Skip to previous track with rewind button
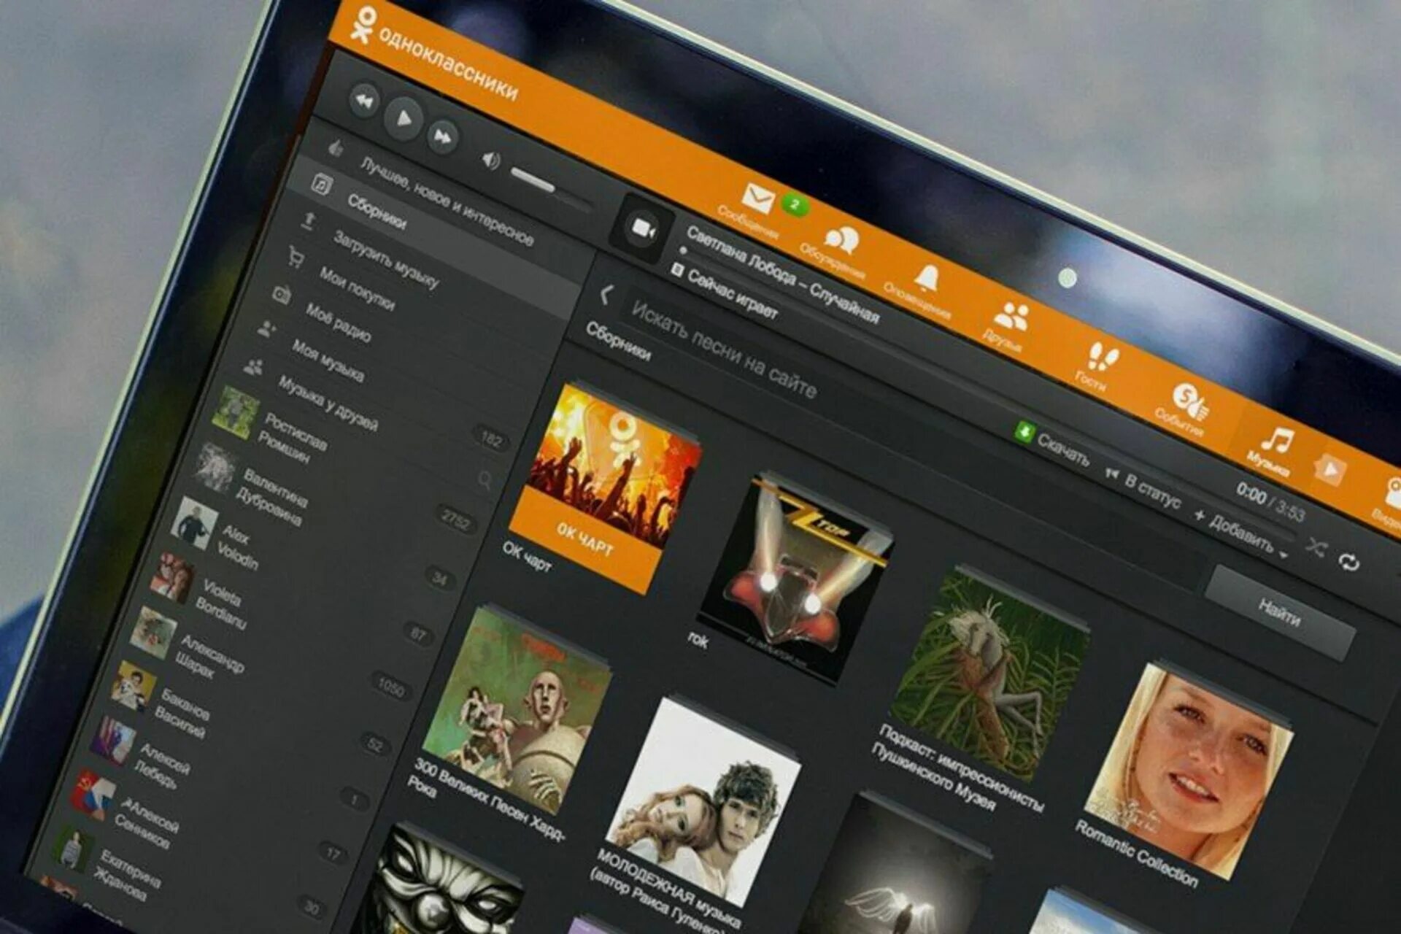Screen dimensions: 1401x934 [x=364, y=100]
